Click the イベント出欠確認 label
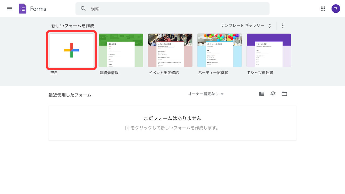 (164, 73)
